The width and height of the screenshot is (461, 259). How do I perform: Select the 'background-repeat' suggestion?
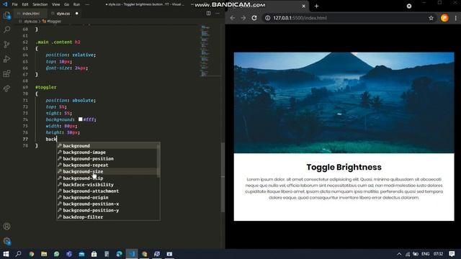tap(107, 165)
